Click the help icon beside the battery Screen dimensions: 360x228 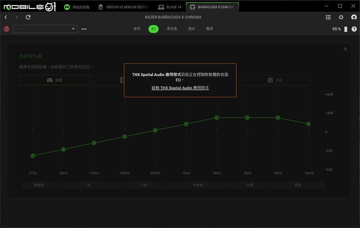(354, 29)
